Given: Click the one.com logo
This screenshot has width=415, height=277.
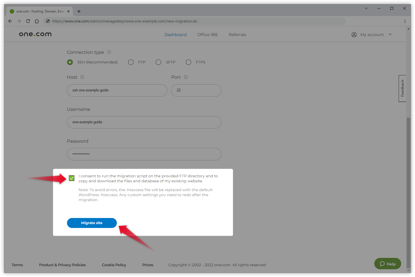Looking at the screenshot, I should (x=35, y=34).
